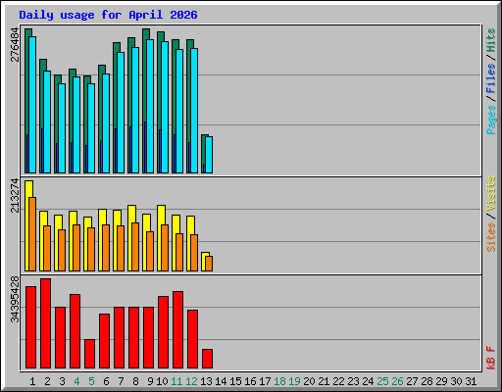The height and width of the screenshot is (392, 502).
Task: Select day 27 on the x-axis
Action: coord(412,381)
